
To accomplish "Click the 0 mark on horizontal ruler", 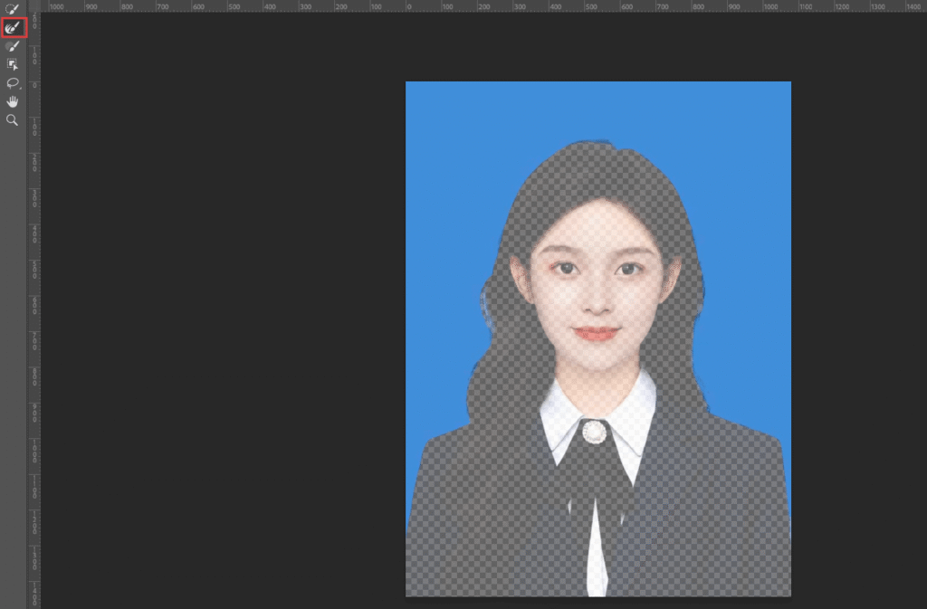I will coord(406,6).
